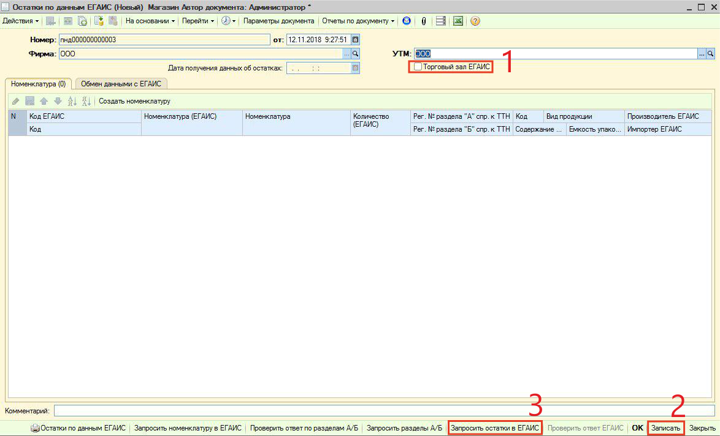Screen dimensions: 720x436
Task: Click the Номенклатура (ЕГАИС) column header
Action: point(192,123)
